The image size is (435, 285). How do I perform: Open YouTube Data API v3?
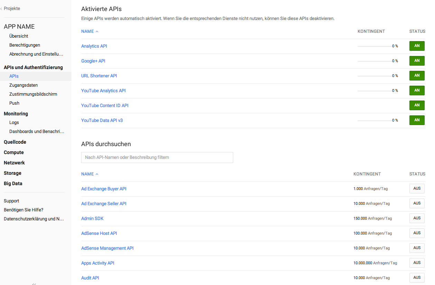[x=102, y=120]
